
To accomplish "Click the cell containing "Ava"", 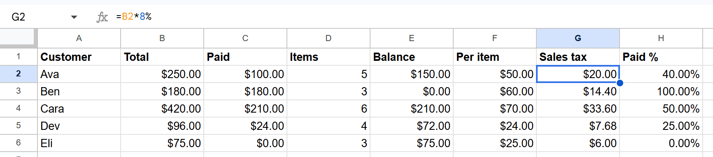I will (x=79, y=74).
